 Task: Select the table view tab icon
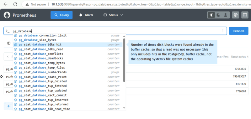coord(9,43)
